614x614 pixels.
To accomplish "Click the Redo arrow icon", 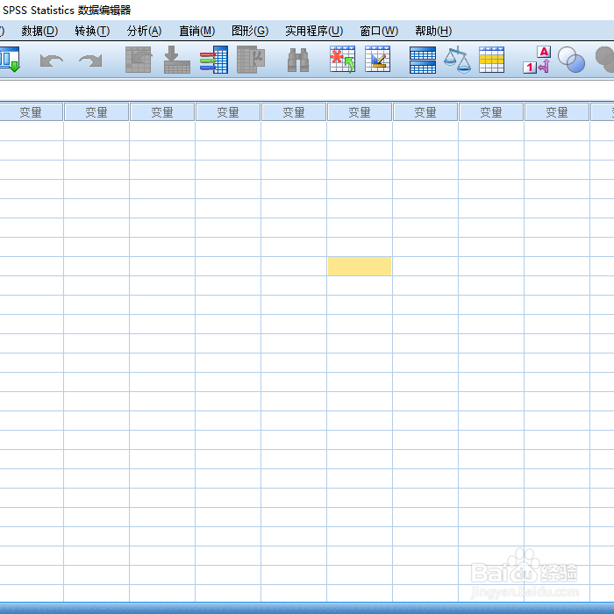I will pos(90,61).
